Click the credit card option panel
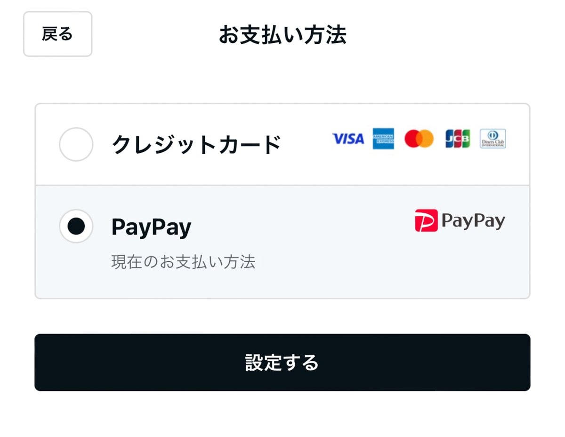The width and height of the screenshot is (565, 437). pos(282,144)
